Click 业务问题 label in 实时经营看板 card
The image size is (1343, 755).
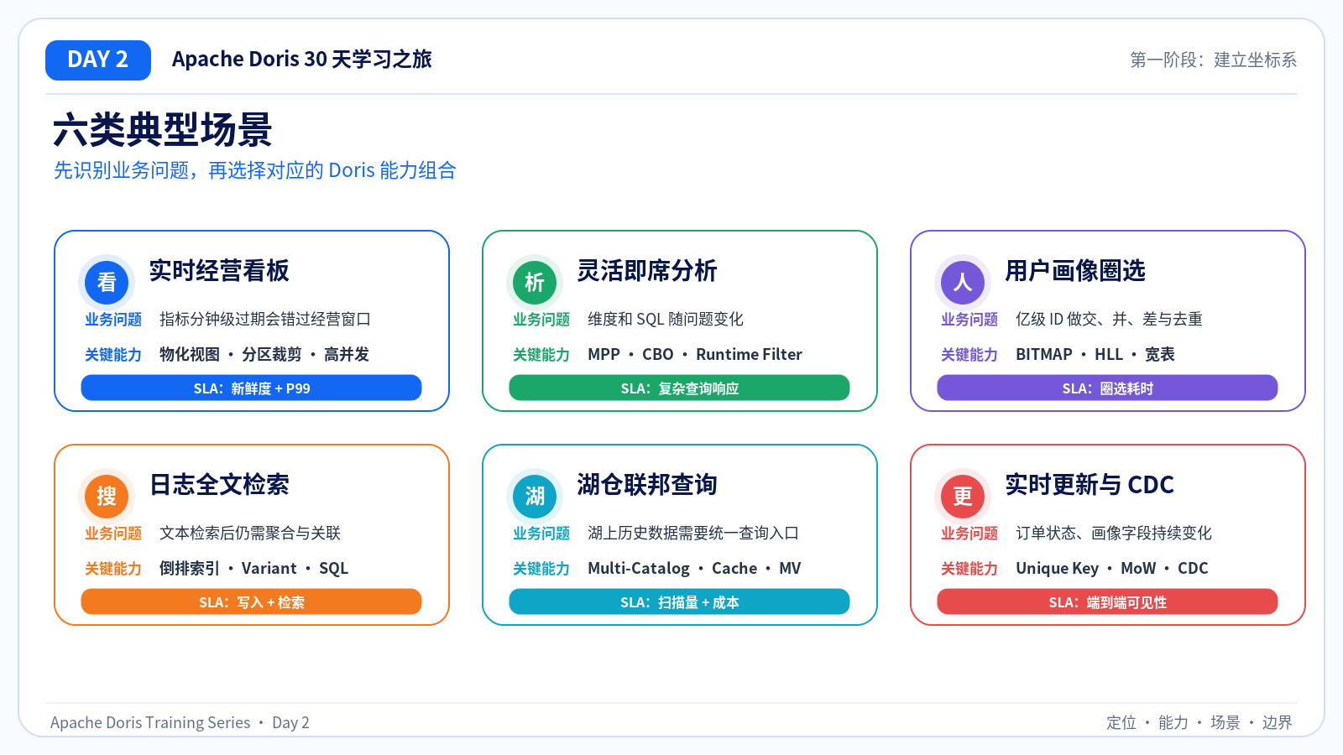coord(113,320)
